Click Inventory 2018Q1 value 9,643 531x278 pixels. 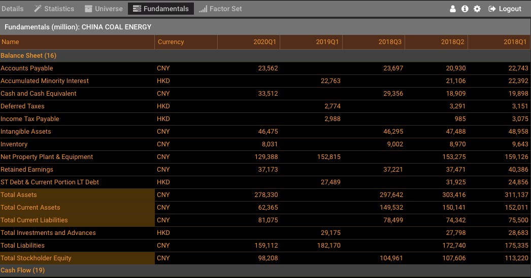(x=520, y=144)
